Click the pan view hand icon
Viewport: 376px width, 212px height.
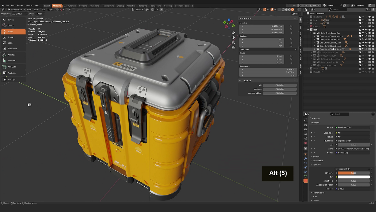(x=233, y=38)
